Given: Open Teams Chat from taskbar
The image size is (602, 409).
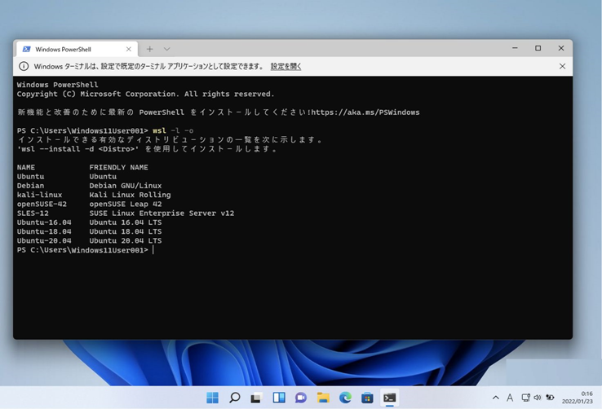Looking at the screenshot, I should (301, 398).
